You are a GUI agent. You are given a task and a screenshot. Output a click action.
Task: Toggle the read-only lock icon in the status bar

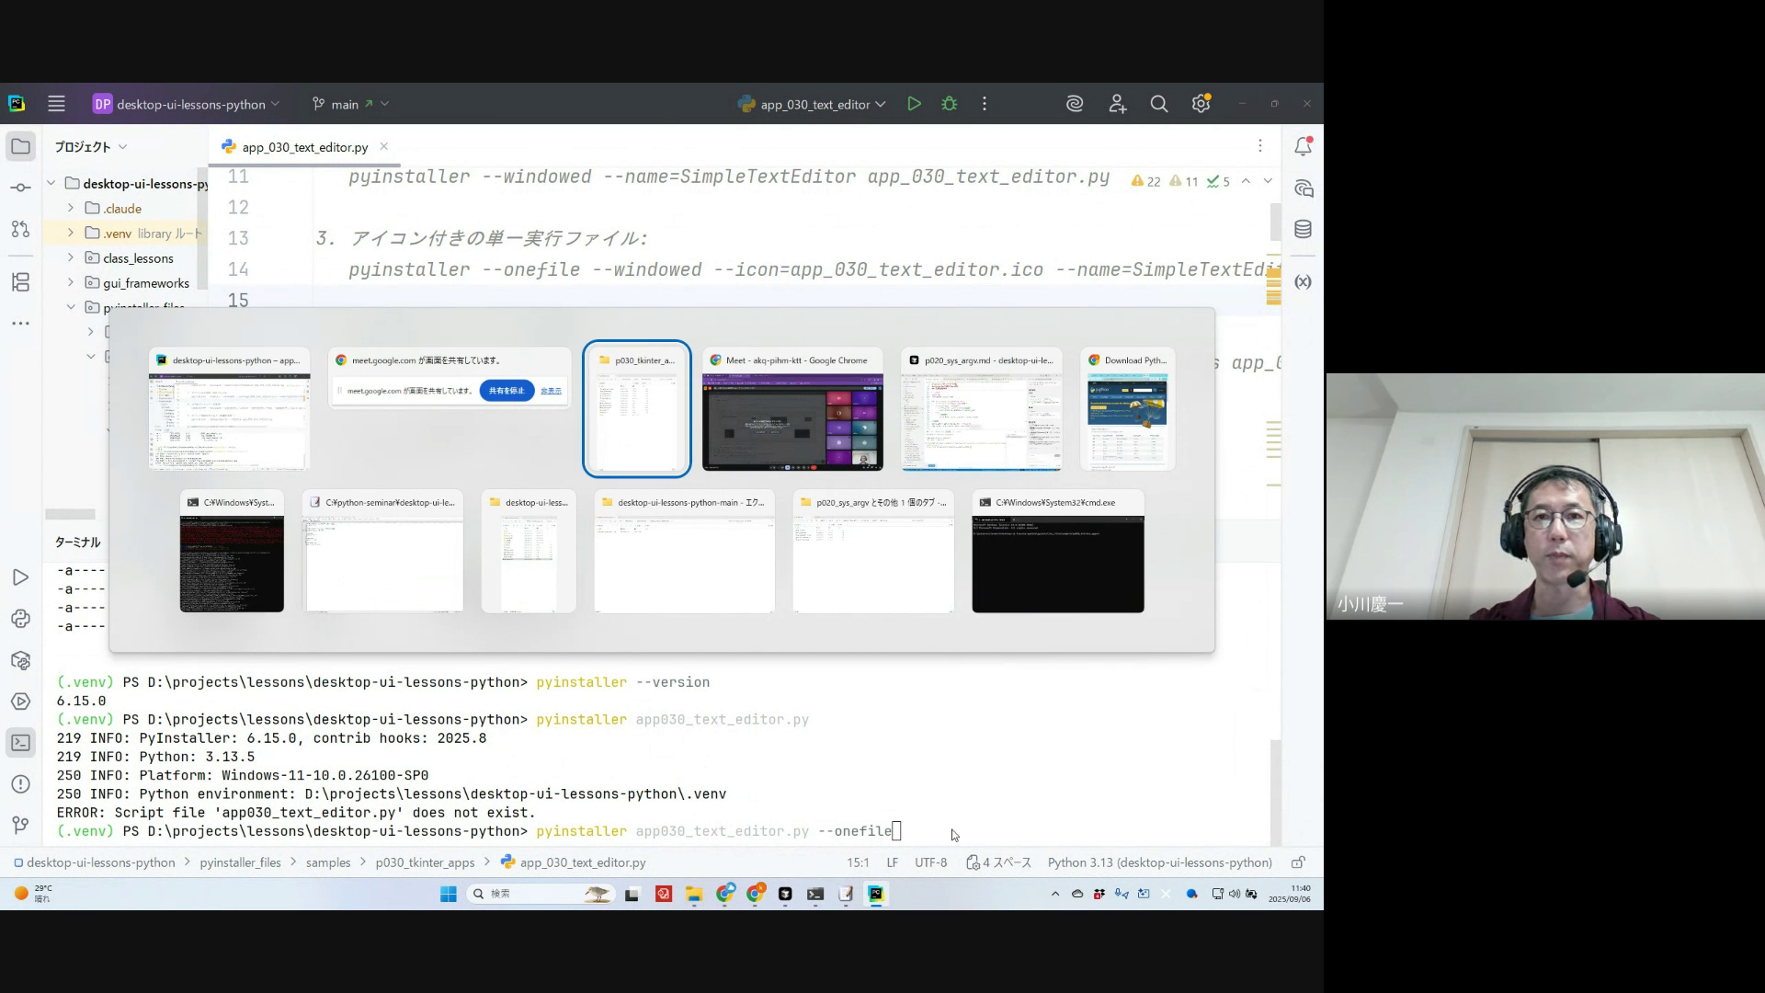(1298, 862)
